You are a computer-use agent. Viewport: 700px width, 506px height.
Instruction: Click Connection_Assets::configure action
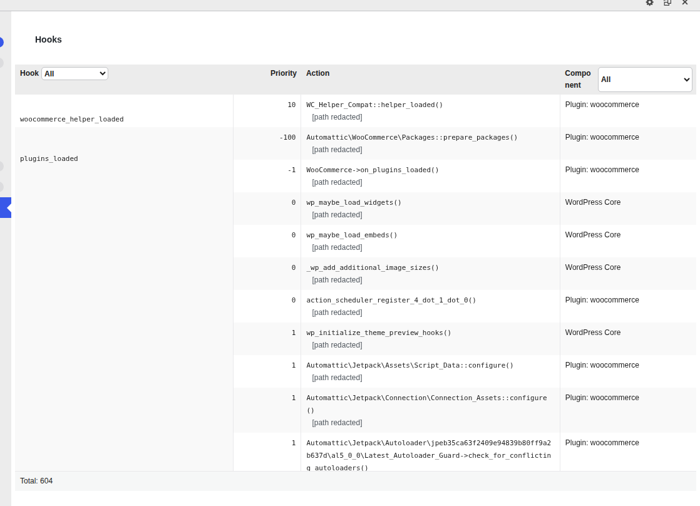click(426, 404)
